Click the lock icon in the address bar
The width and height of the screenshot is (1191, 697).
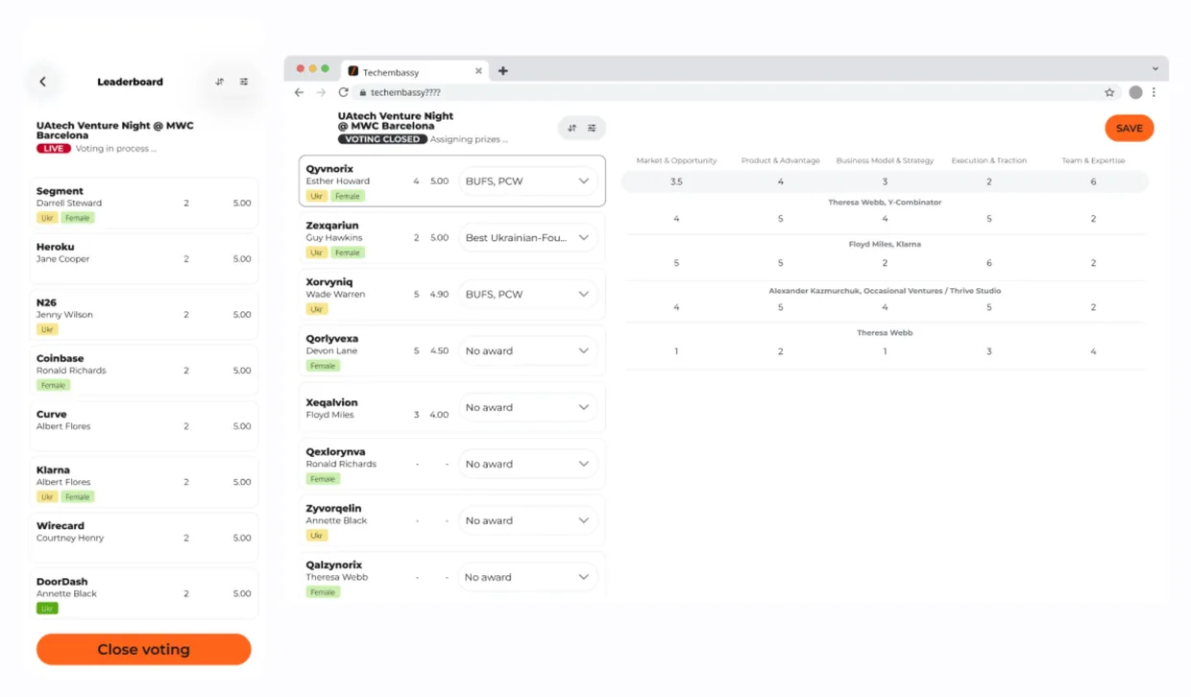click(x=363, y=93)
